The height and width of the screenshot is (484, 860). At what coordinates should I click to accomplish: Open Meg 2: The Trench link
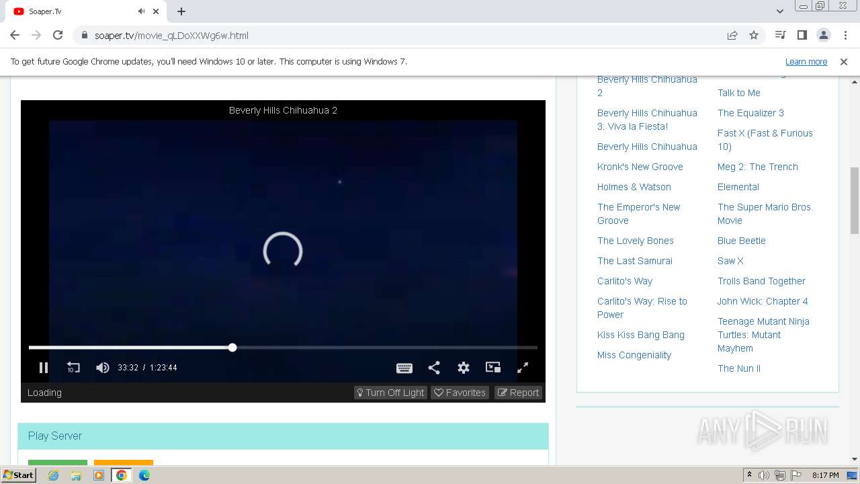pyautogui.click(x=757, y=167)
